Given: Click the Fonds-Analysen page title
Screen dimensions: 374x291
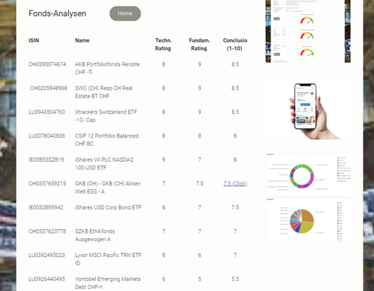Looking at the screenshot, I should (57, 14).
